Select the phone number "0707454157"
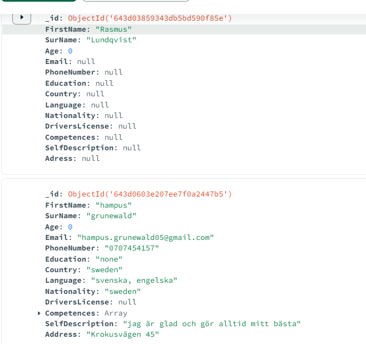The image size is (366, 344). pos(132,248)
